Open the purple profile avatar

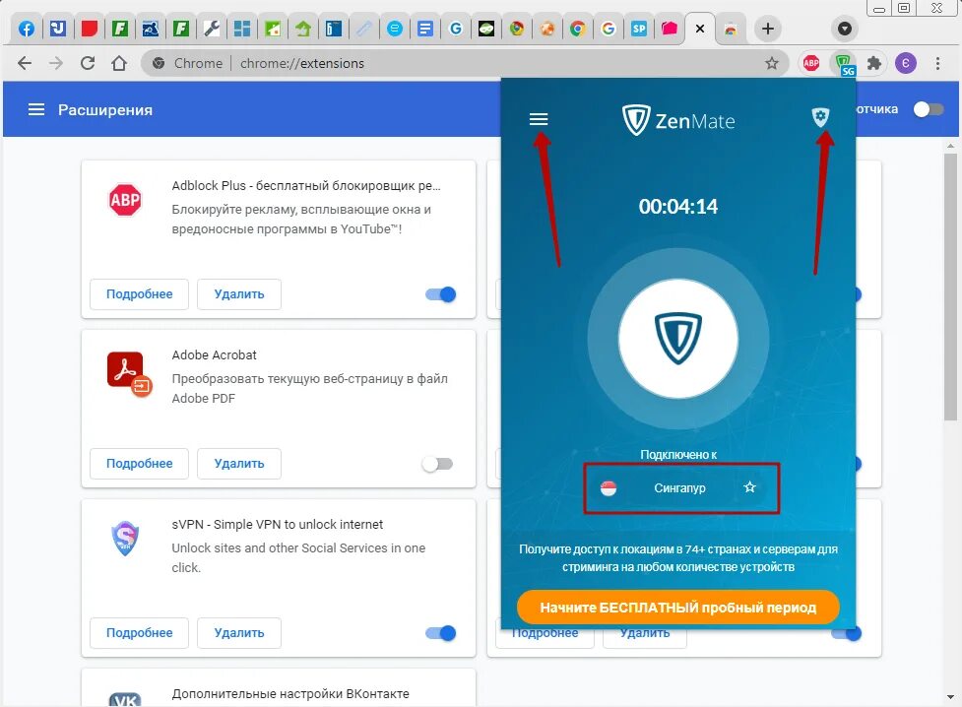(906, 63)
